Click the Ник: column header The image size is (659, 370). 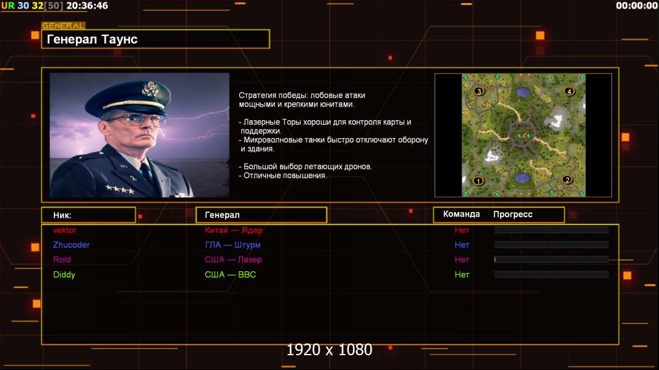click(x=88, y=215)
